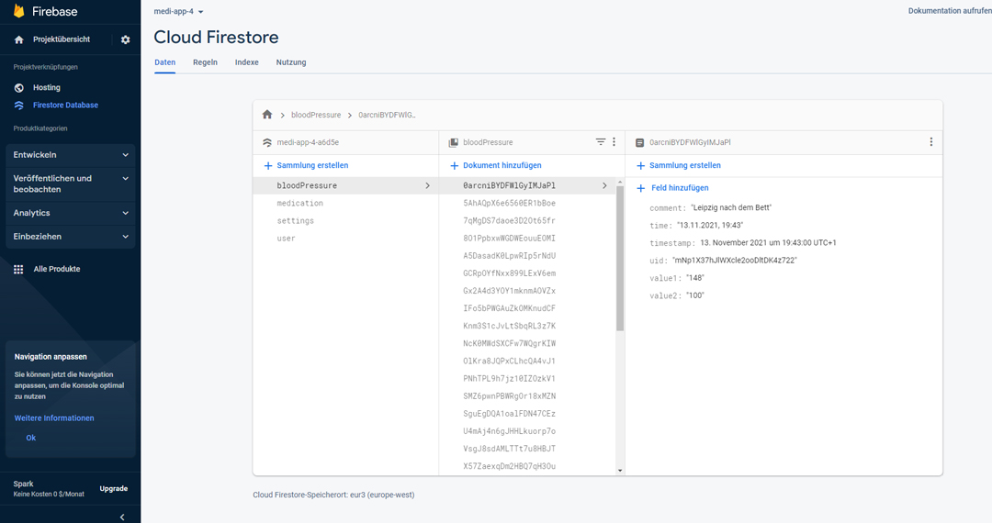This screenshot has width=992, height=523.
Task: Click database icon beside medi-app-4-a6d5e
Action: 267,143
